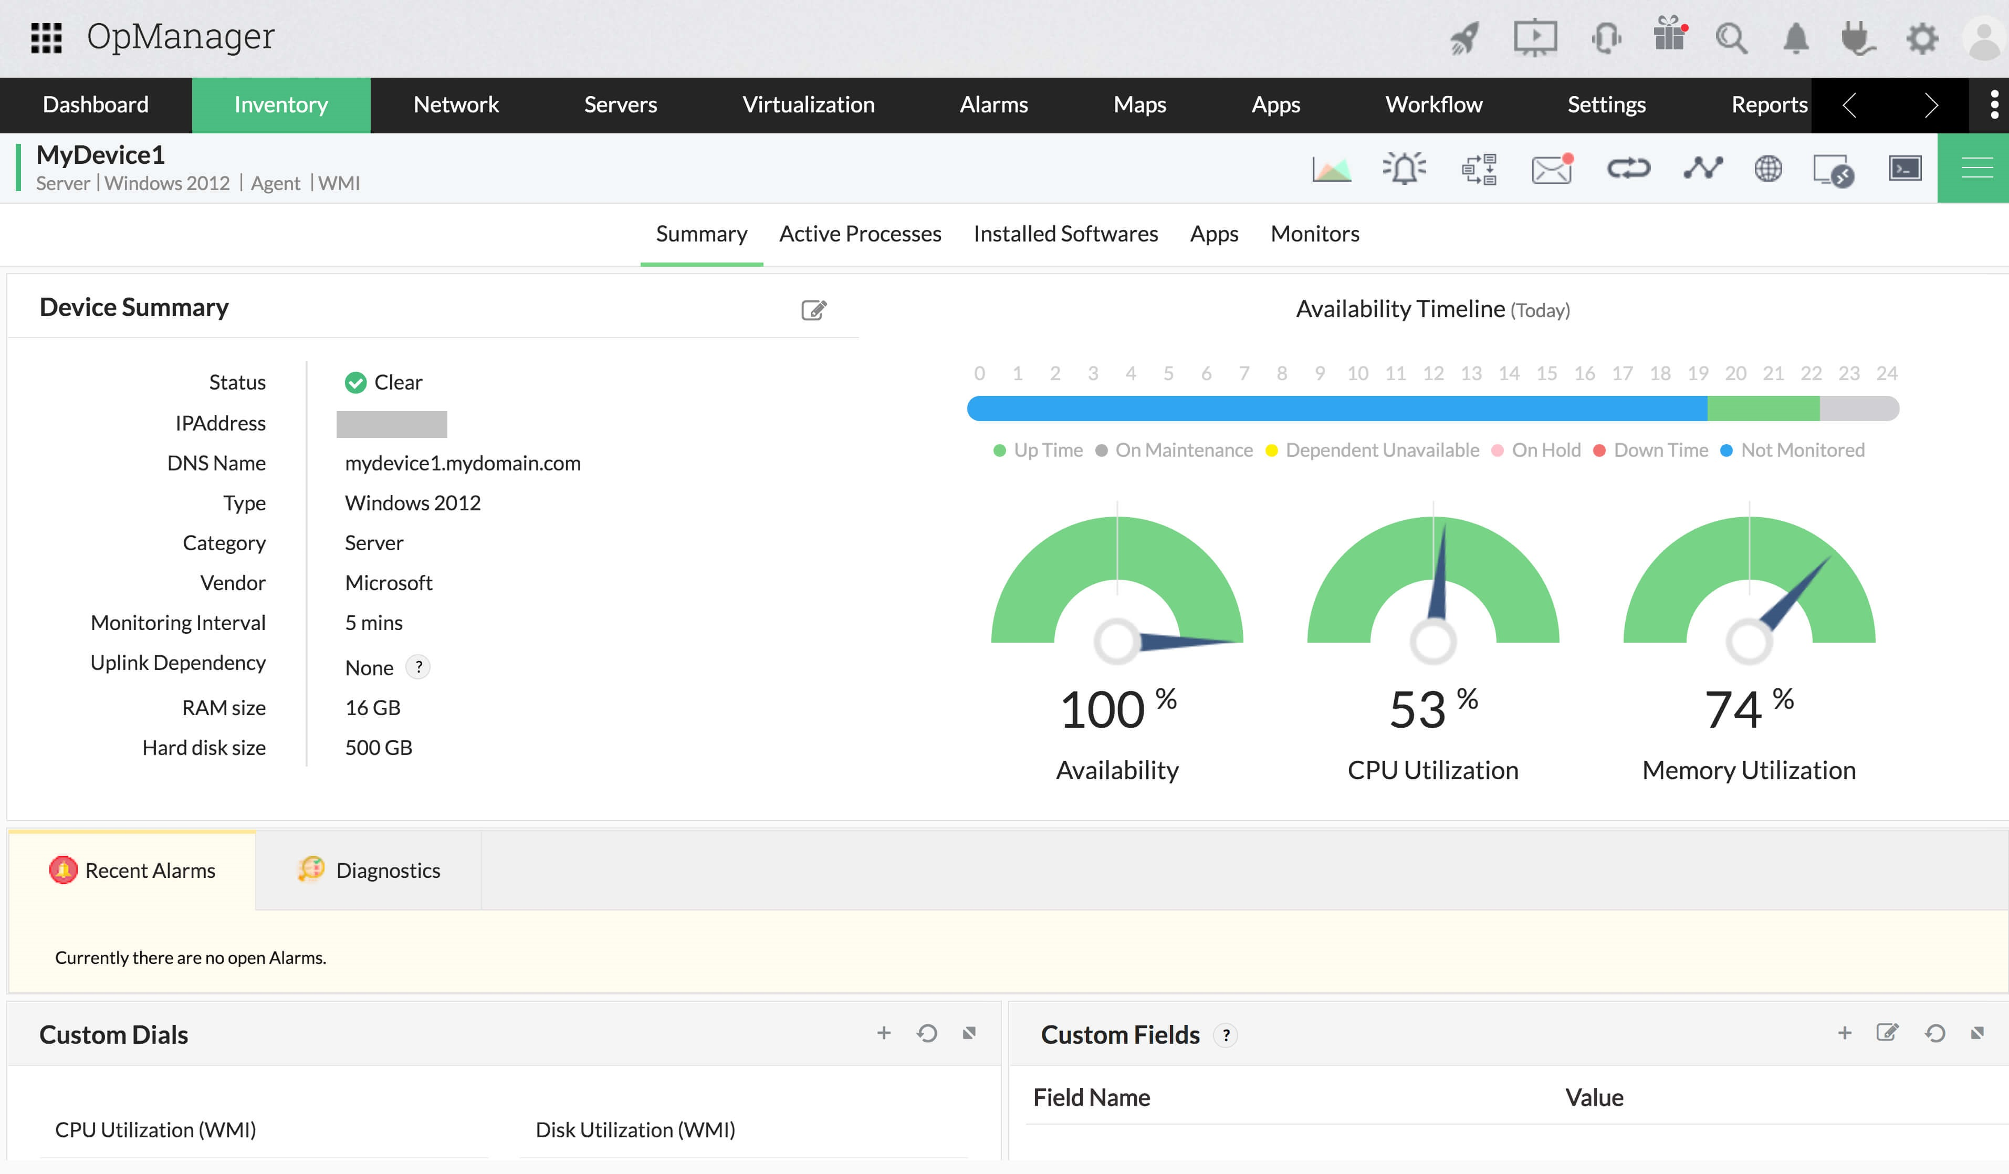Click the alarm bell icon for MyDevice1
Screen dimensions: 2009x1174
click(x=1405, y=168)
